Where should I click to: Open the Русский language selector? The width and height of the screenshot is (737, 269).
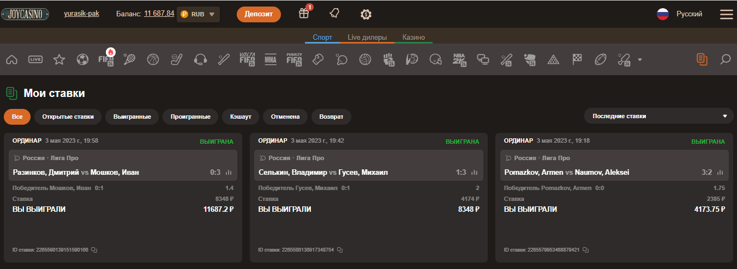click(680, 14)
